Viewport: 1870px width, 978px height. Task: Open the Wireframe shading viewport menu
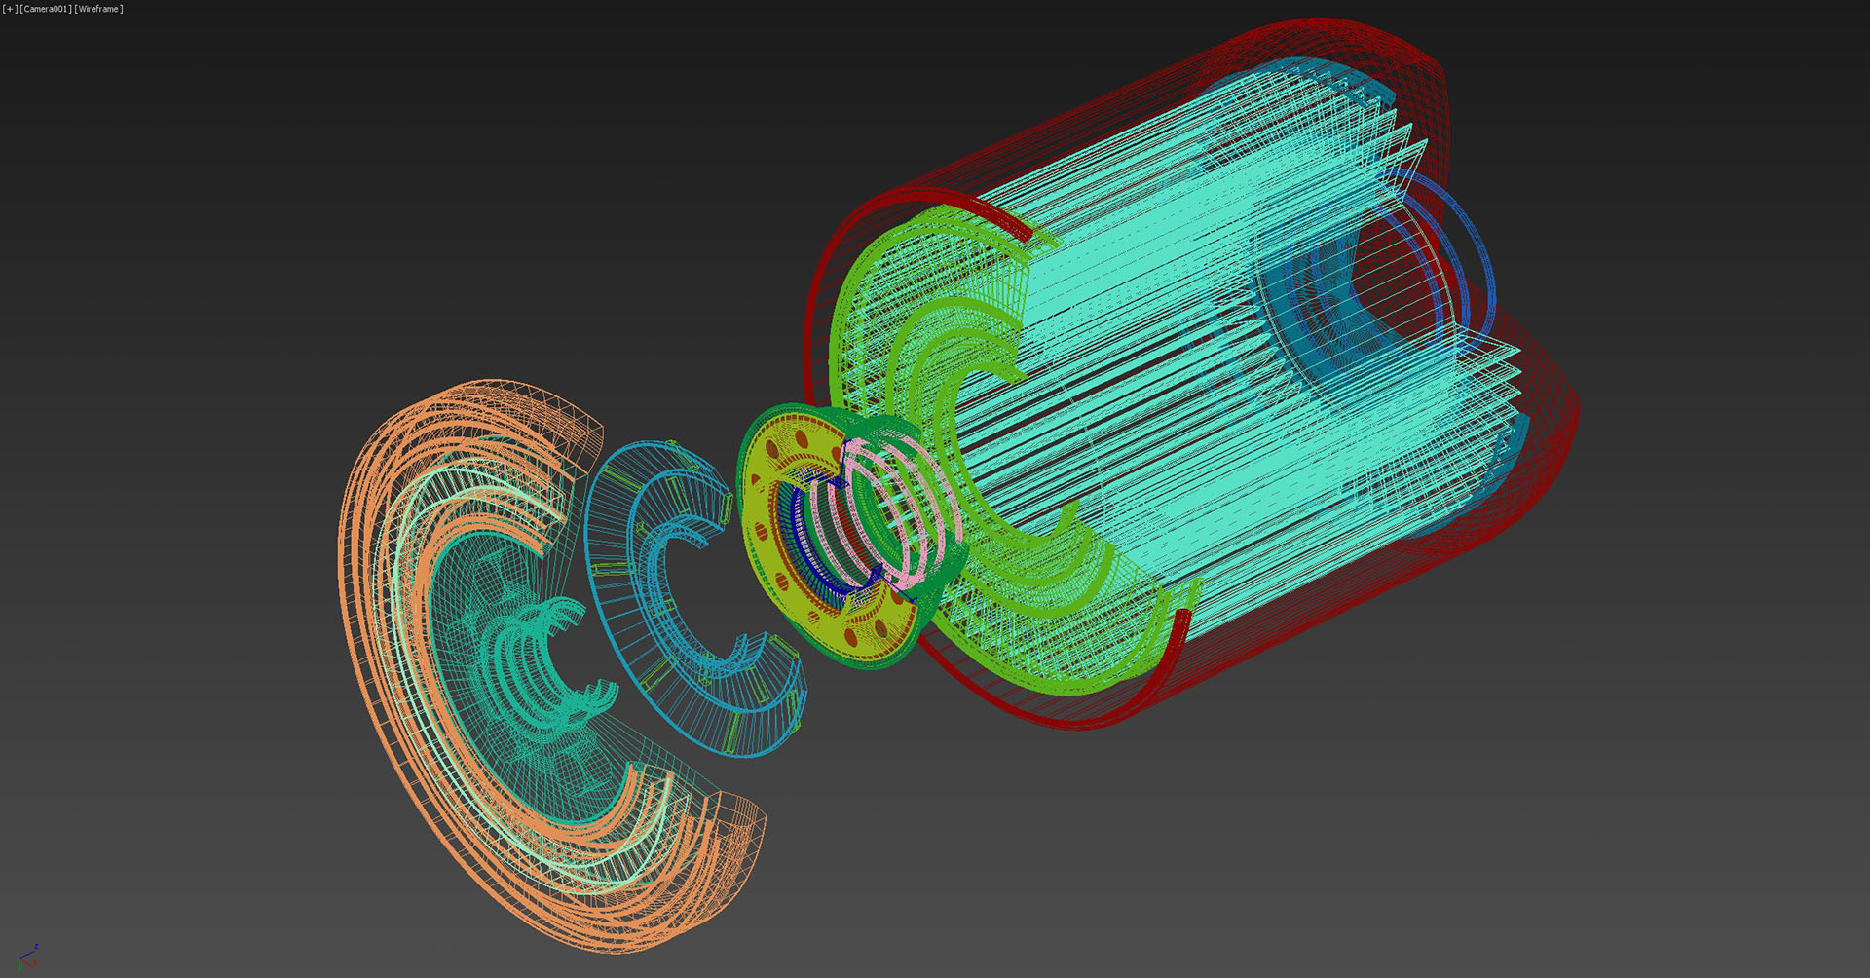98,9
